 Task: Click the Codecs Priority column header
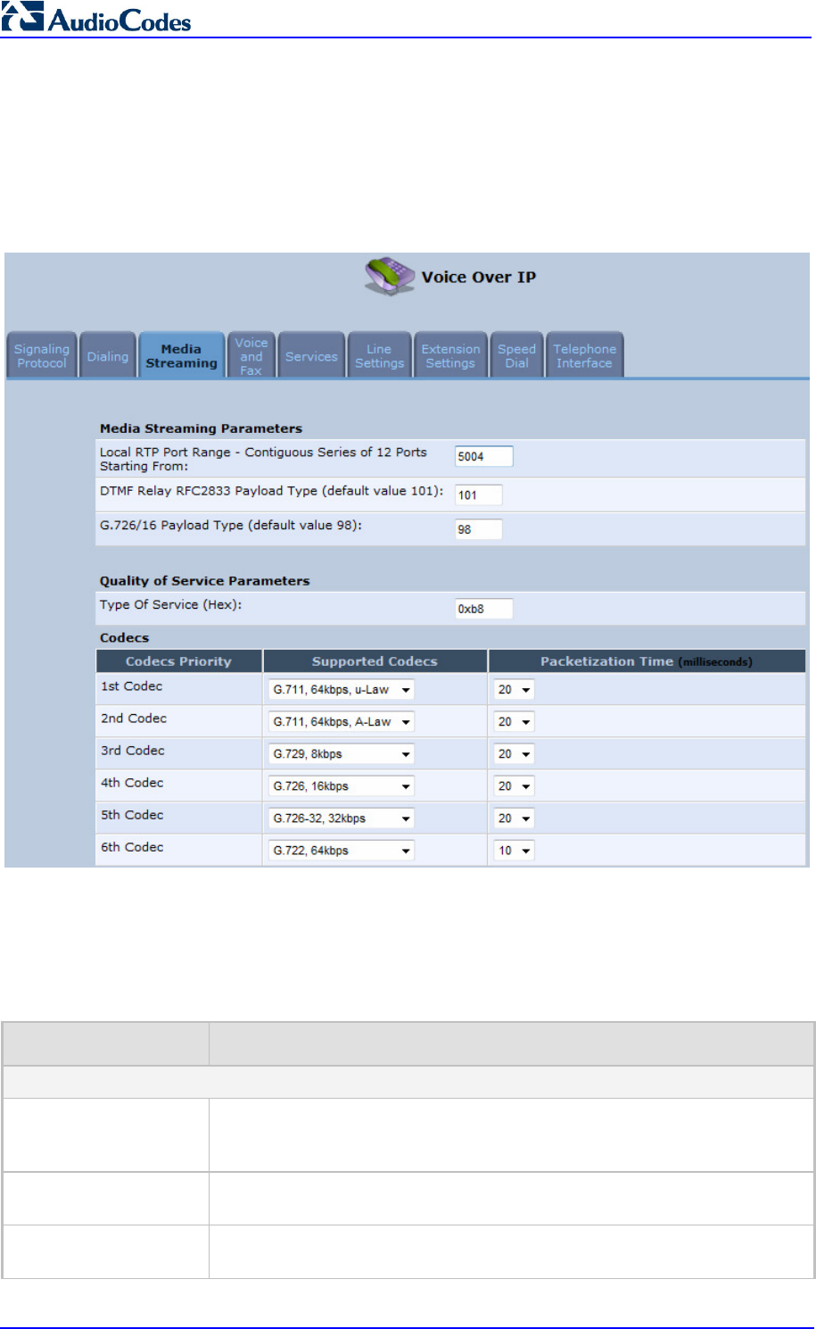[178, 661]
